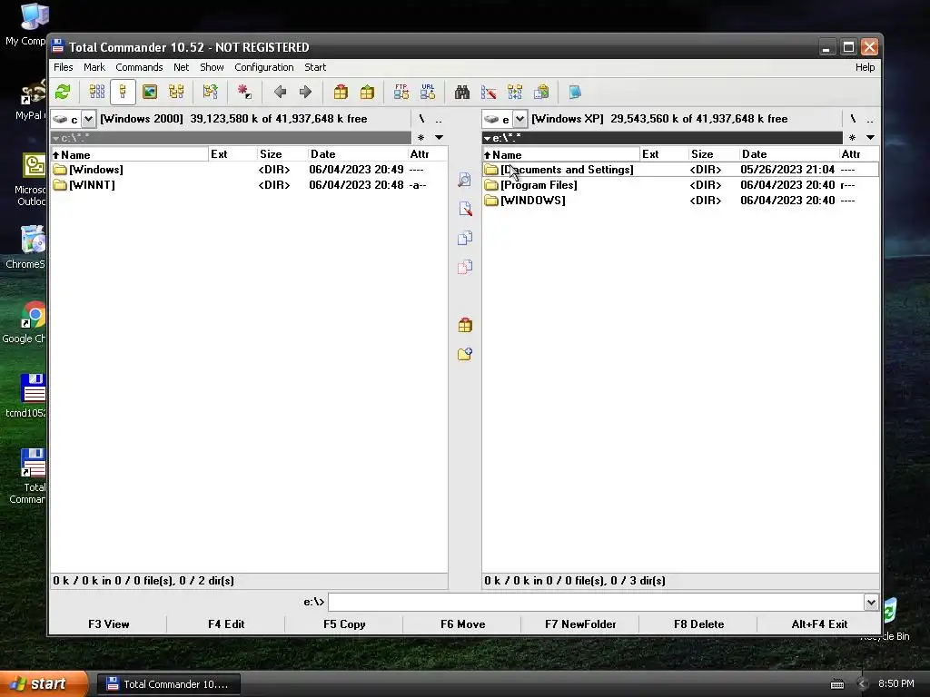Click the New Folder icon in the middle bar
Viewport: 930px width, 697px height.
tap(465, 354)
